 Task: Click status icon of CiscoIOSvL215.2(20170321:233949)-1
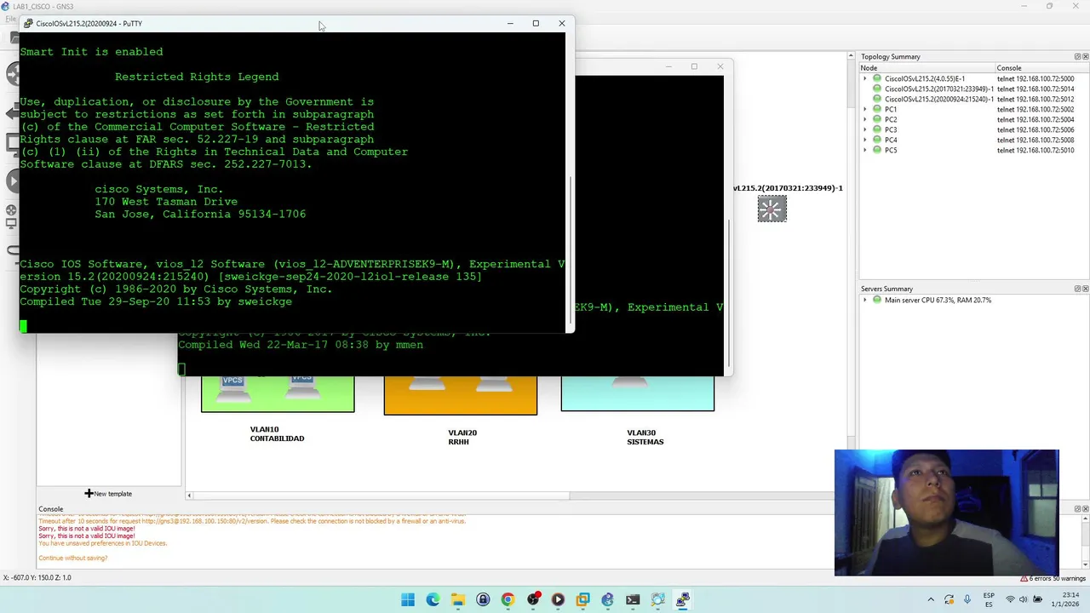pyautogui.click(x=877, y=89)
